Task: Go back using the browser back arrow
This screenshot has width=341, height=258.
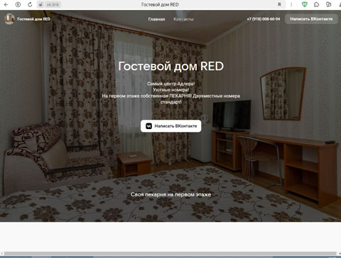Action: point(6,4)
